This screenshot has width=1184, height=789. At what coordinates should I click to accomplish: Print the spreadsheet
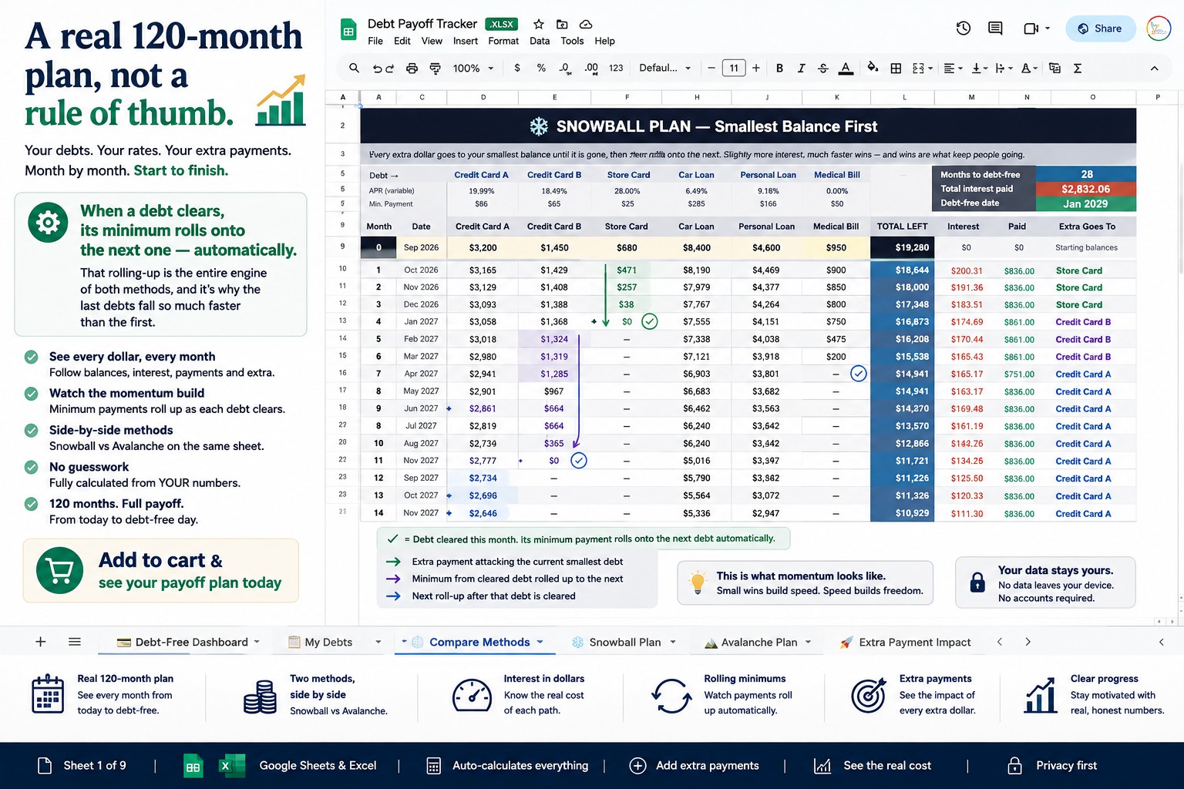point(412,69)
